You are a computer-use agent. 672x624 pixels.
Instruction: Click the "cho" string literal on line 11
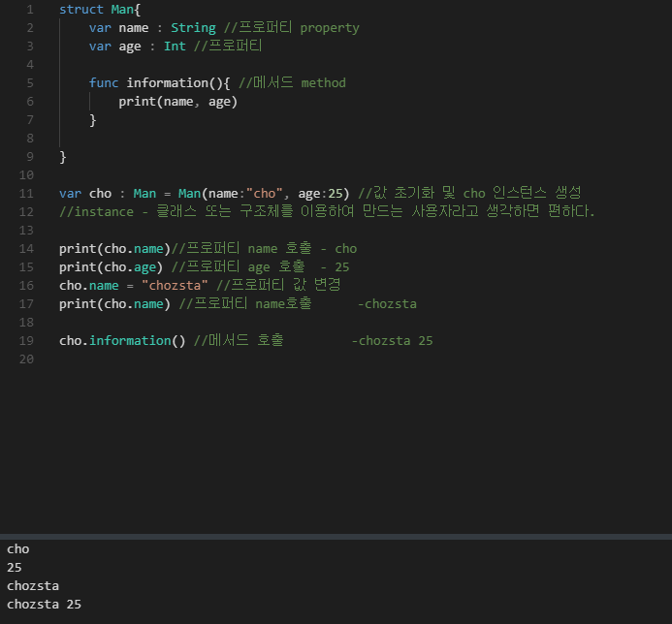[x=265, y=194]
